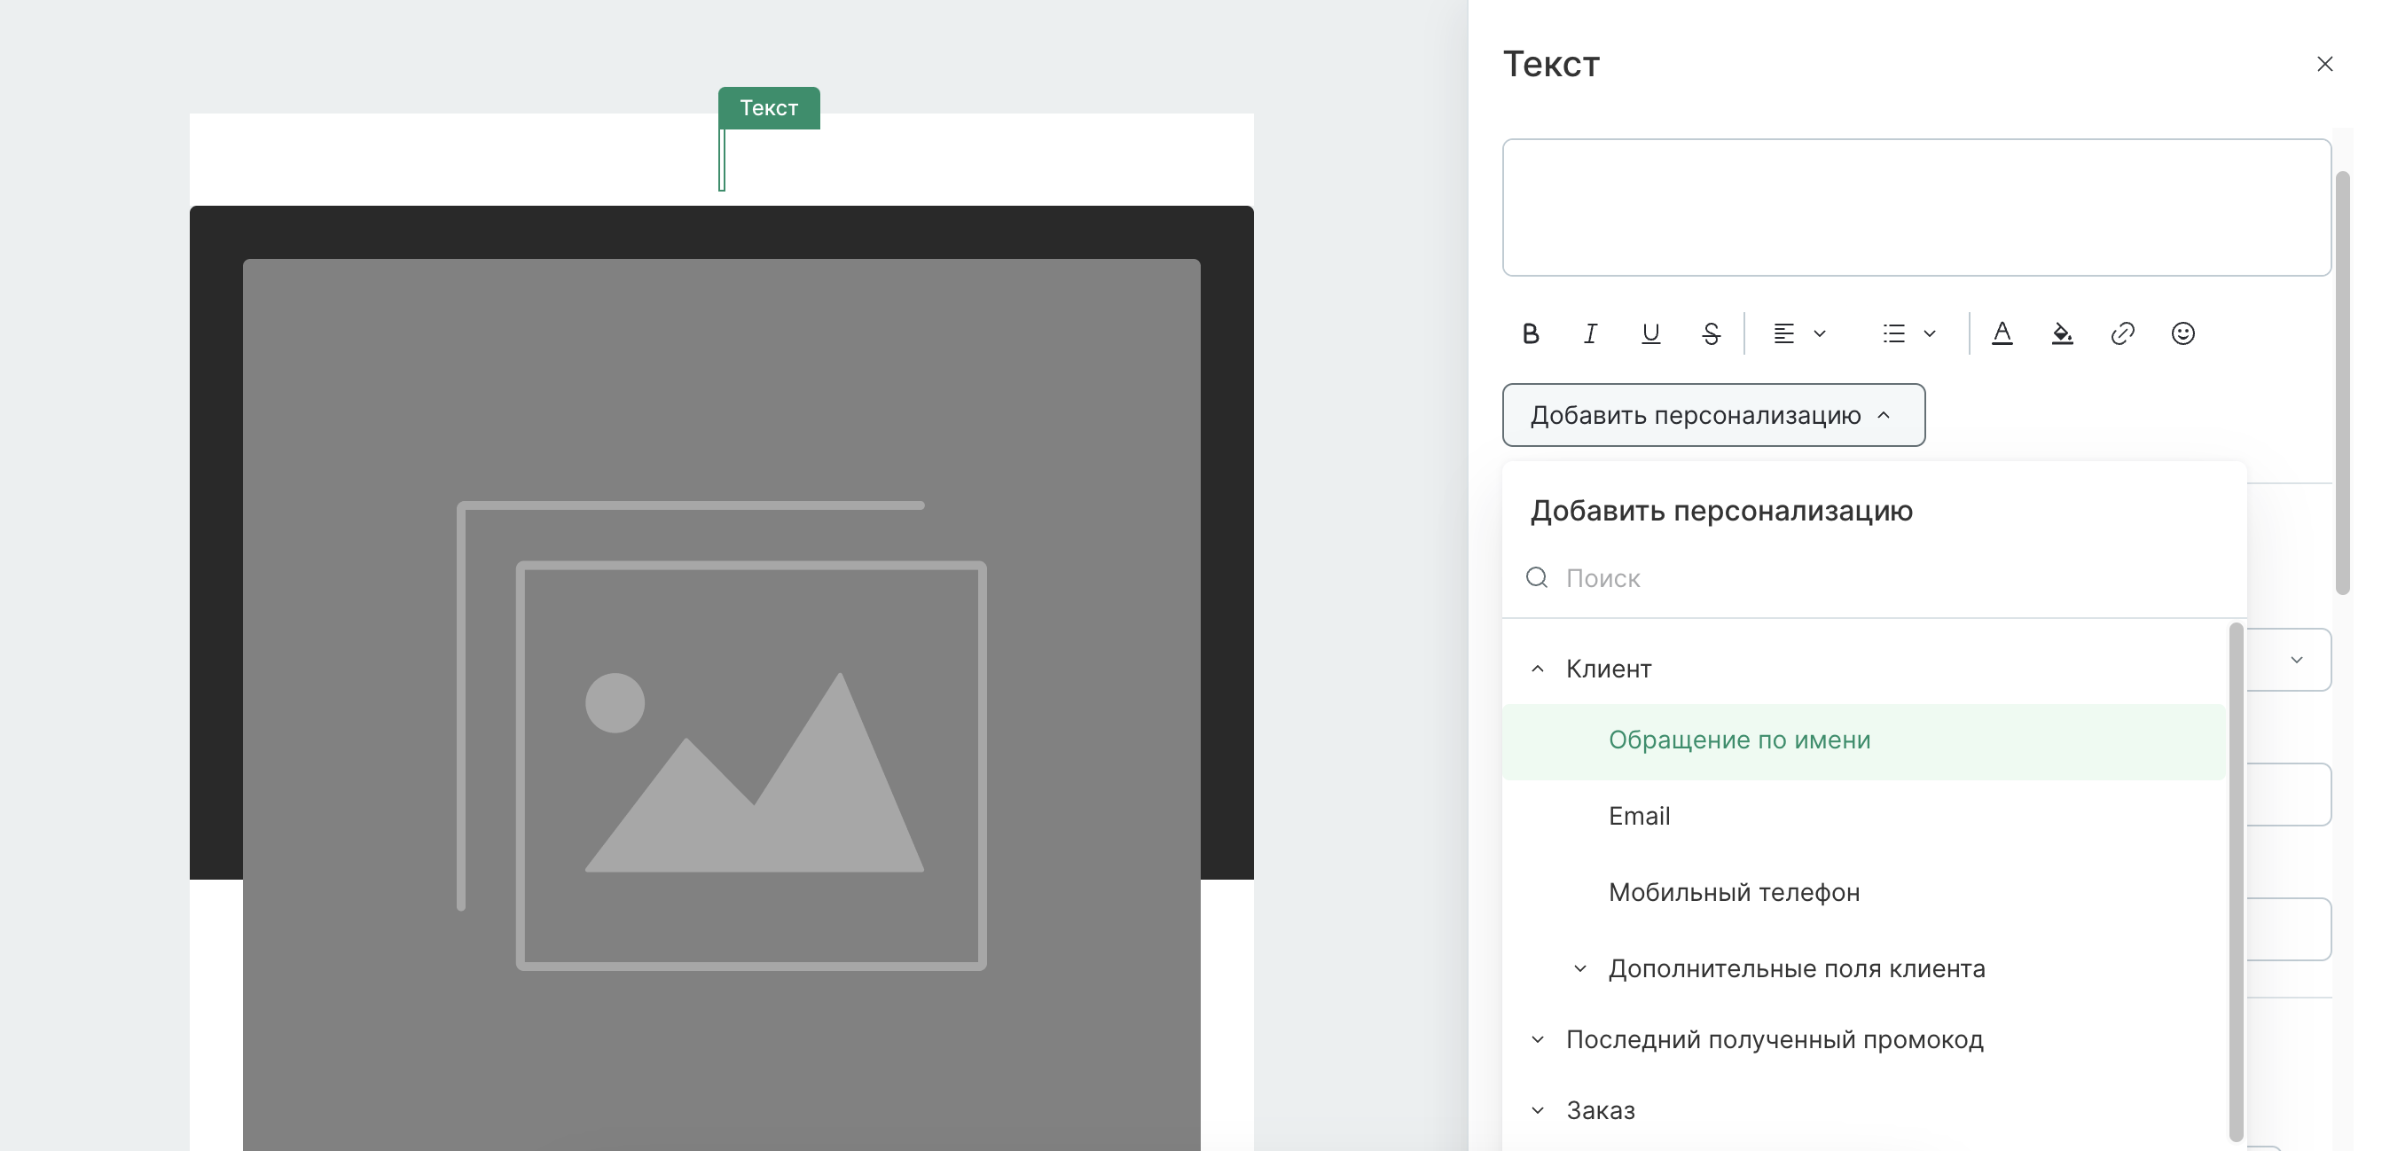Open the background fill color picker
Image resolution: width=2382 pixels, height=1151 pixels.
tap(2062, 333)
